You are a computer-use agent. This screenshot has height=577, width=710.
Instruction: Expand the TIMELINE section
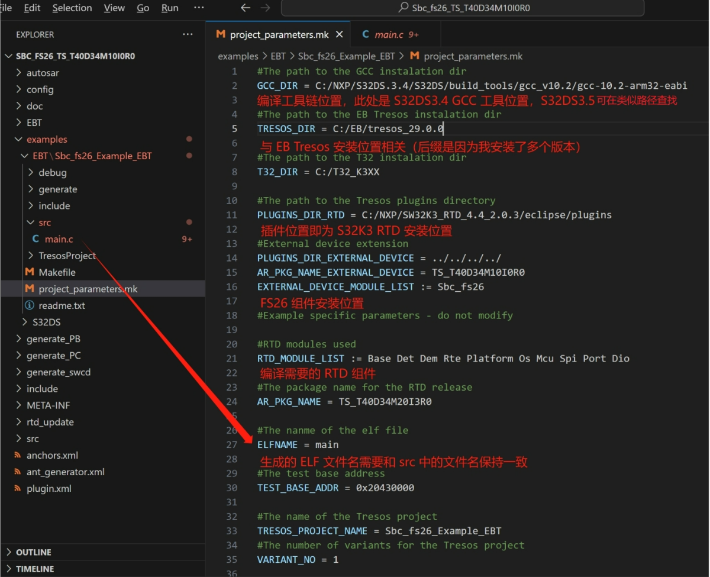tap(35, 569)
